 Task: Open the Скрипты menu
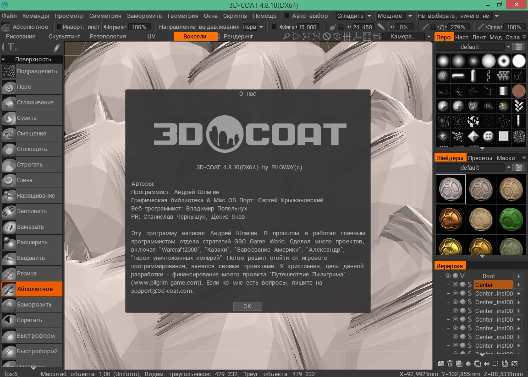coord(235,16)
